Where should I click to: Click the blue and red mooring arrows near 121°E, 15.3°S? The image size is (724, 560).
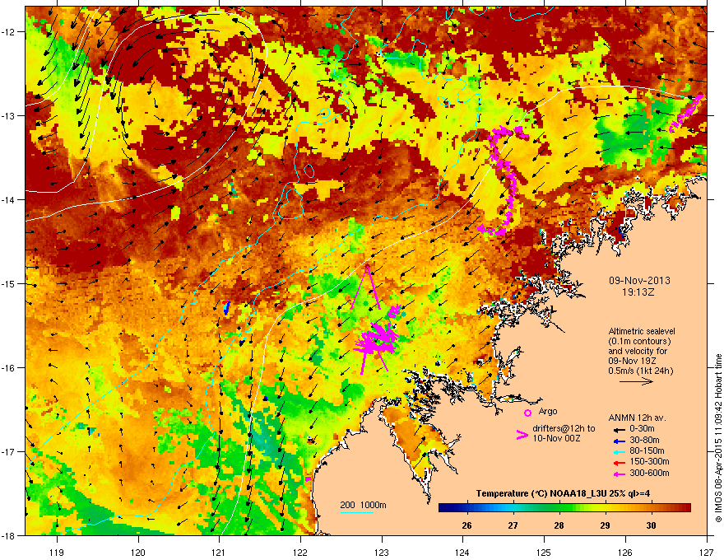pyautogui.click(x=225, y=307)
